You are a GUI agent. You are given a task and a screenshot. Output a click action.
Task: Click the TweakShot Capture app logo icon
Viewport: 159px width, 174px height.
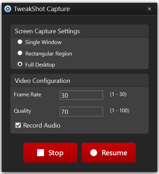pos(8,9)
